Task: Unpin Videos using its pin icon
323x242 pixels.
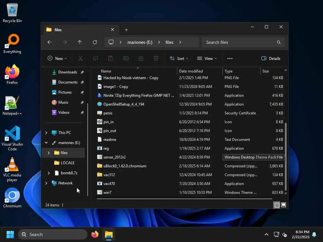Action: (x=82, y=112)
